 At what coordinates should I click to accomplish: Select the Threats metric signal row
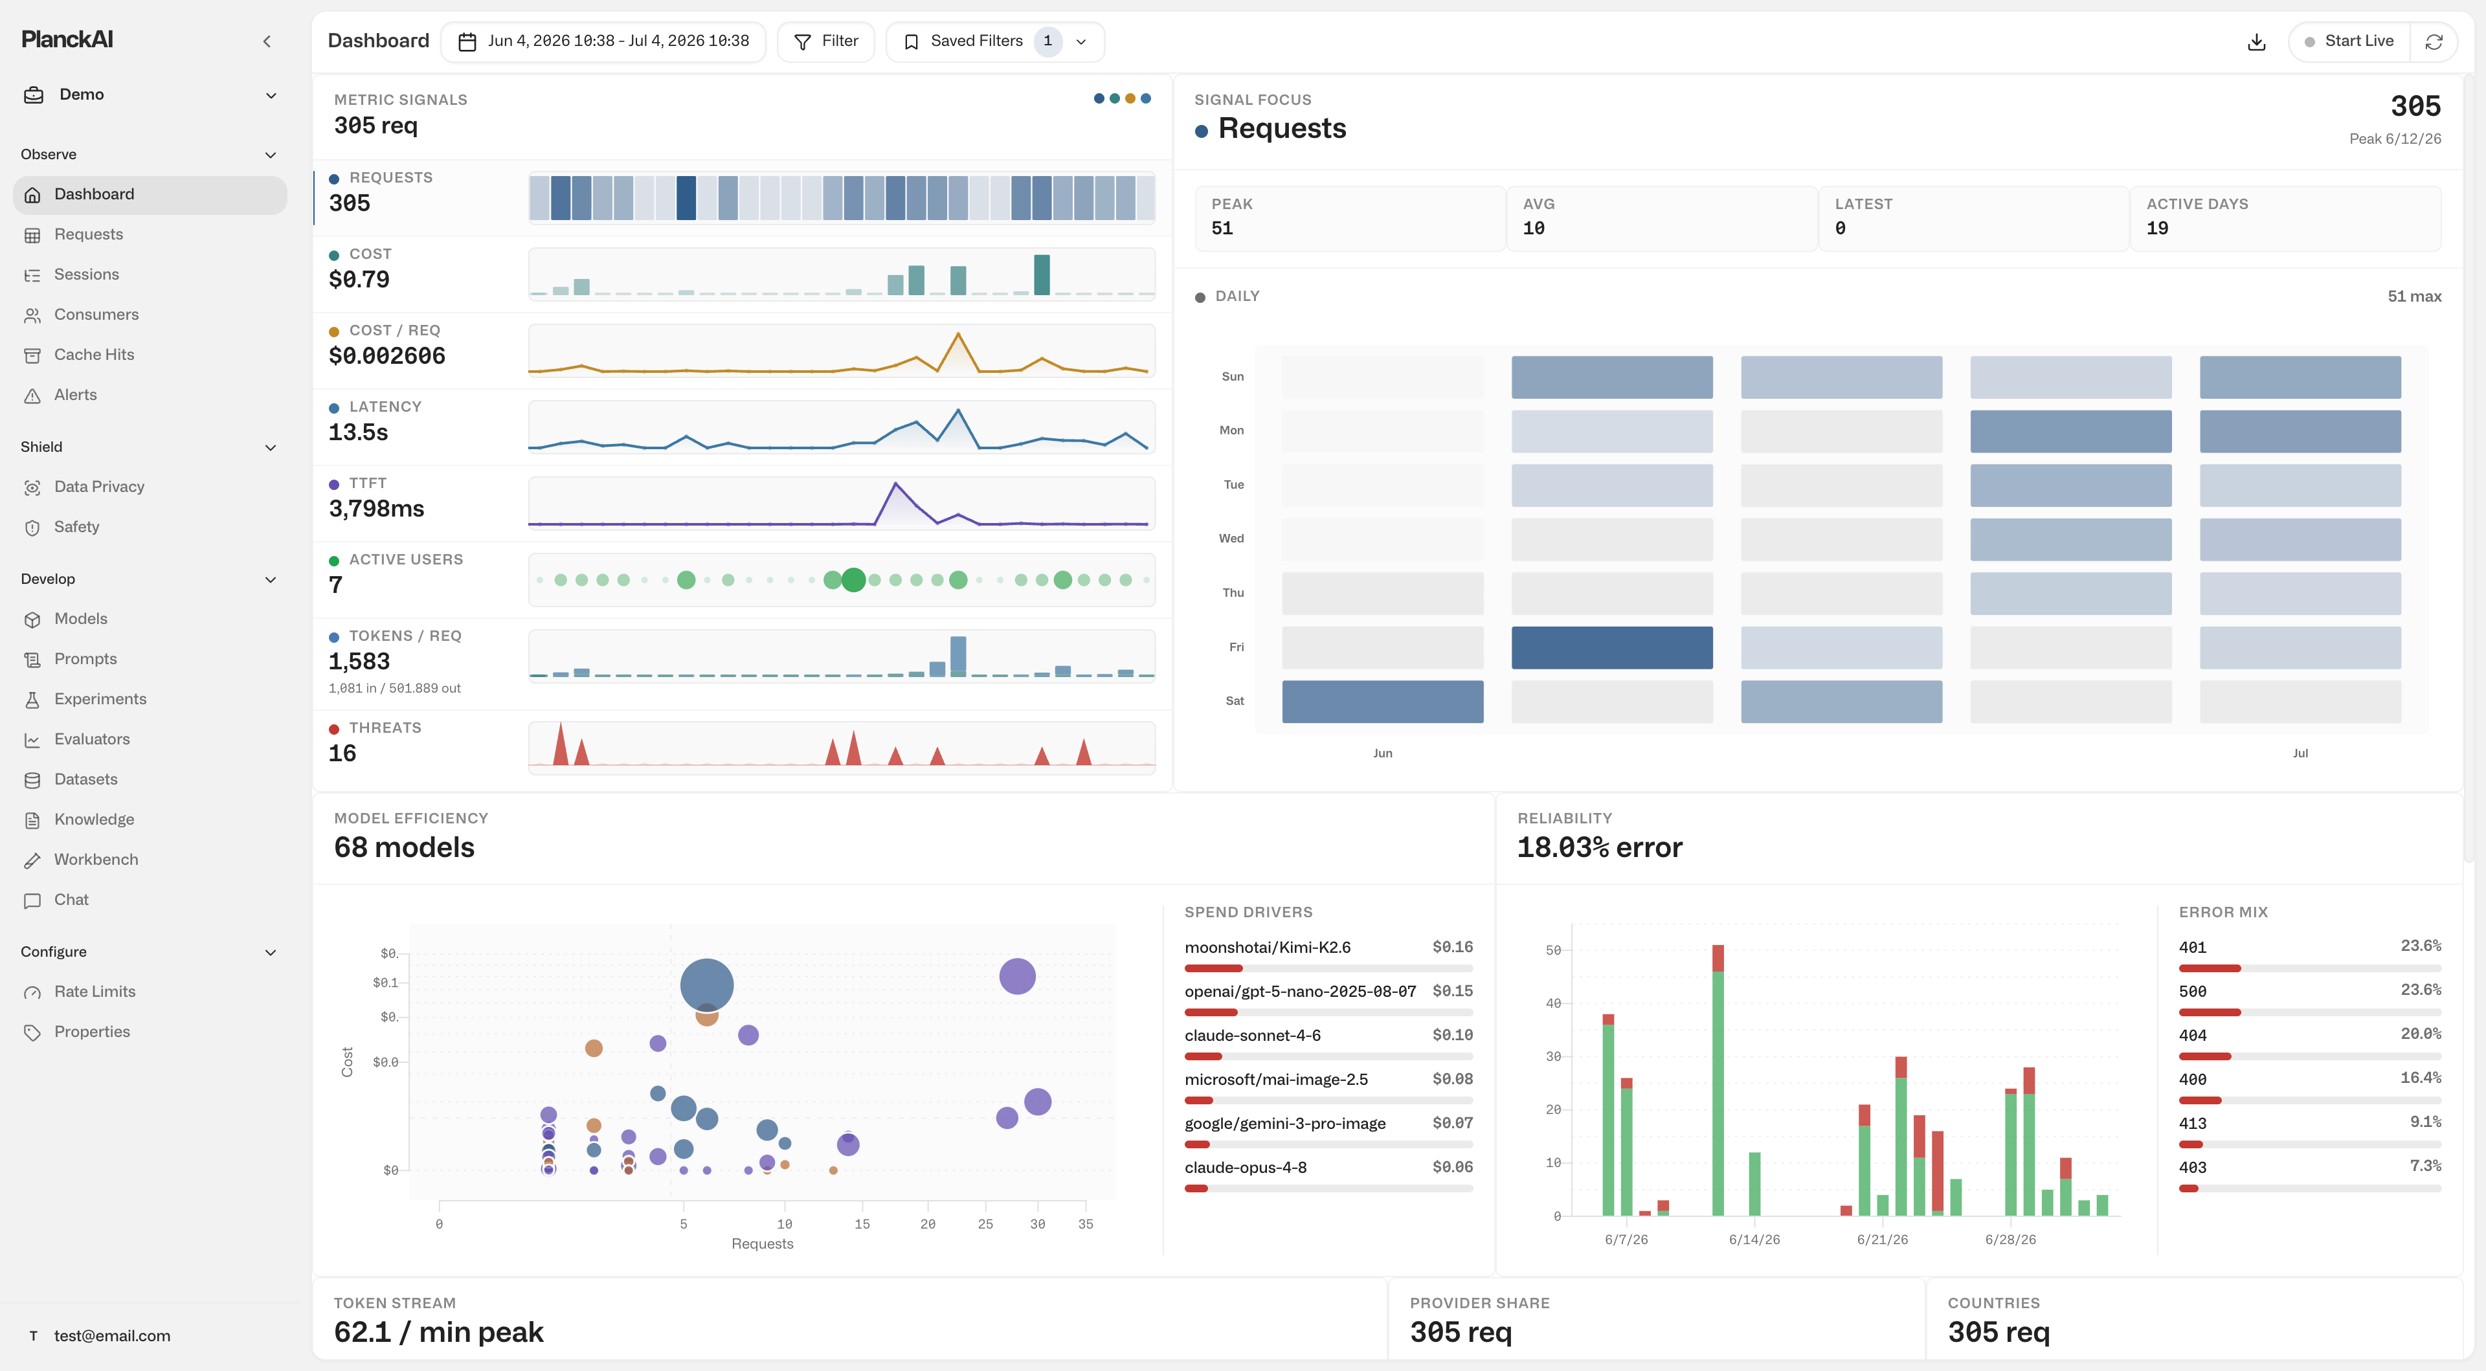point(742,748)
